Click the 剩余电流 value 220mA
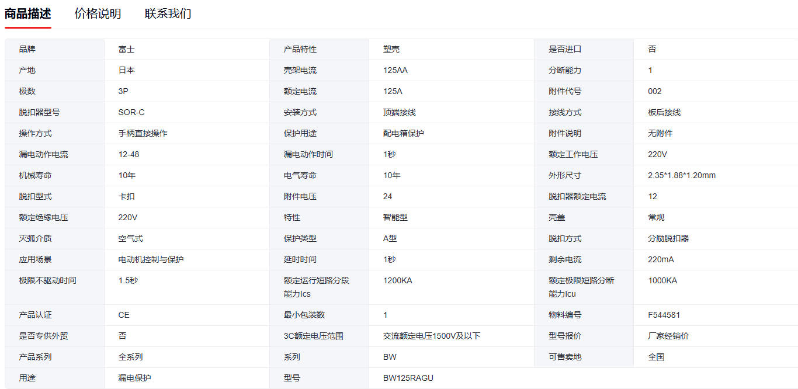 click(x=661, y=259)
